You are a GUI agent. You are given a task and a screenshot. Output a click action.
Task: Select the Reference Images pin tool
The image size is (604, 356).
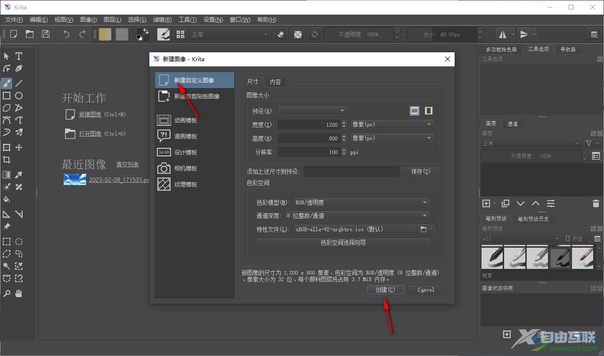pos(7,227)
